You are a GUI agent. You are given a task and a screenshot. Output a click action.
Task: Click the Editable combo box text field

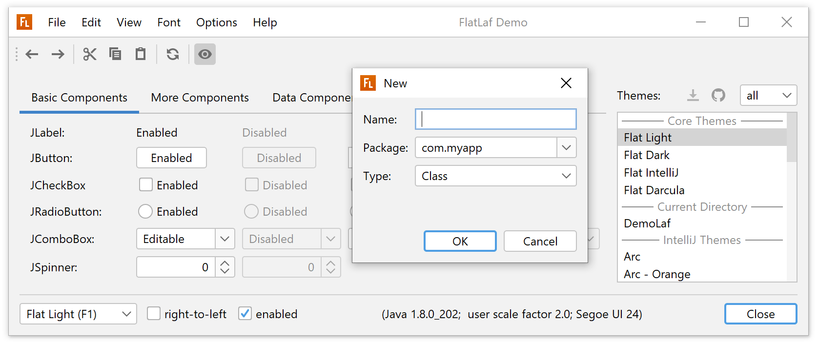[176, 239]
